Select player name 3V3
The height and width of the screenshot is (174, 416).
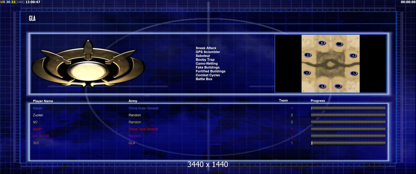[x=36, y=143]
